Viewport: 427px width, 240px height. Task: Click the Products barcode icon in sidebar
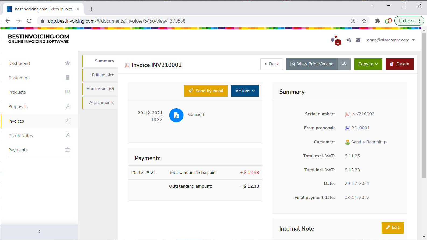(68, 92)
